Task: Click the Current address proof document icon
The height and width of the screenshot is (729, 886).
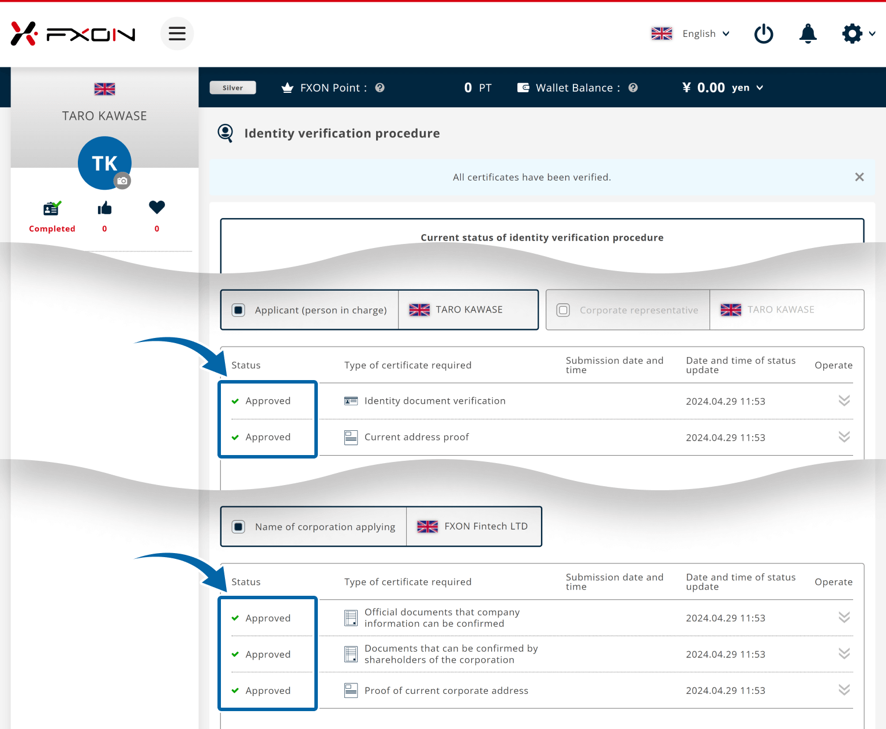Action: [x=351, y=437]
